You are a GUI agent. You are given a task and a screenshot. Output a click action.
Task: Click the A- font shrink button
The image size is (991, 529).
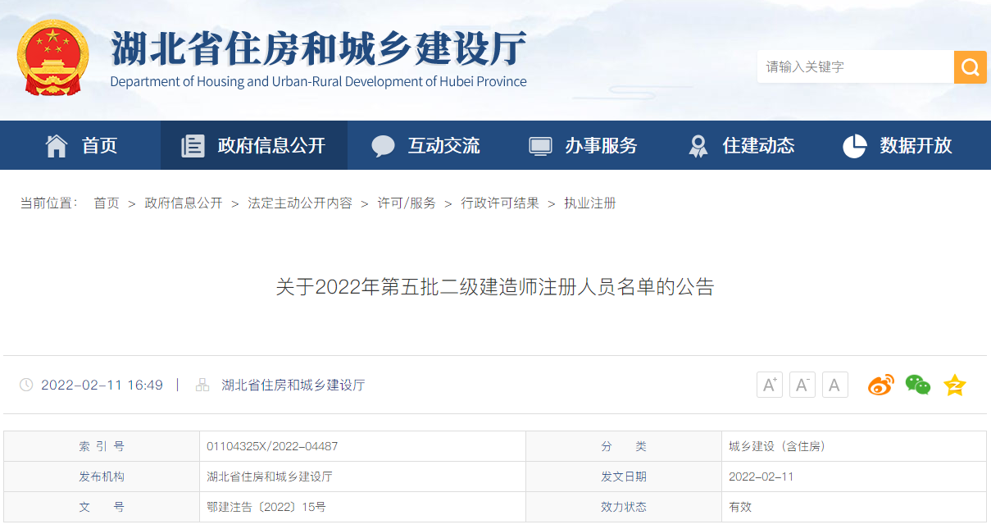802,384
